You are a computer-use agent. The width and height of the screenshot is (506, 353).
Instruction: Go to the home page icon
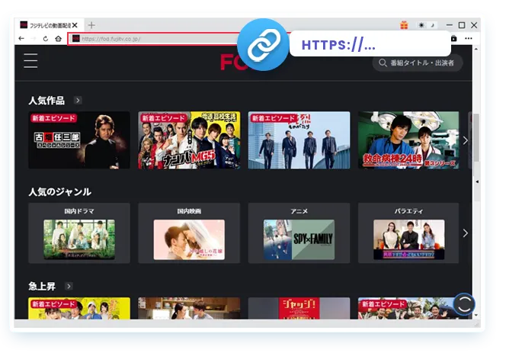click(58, 38)
